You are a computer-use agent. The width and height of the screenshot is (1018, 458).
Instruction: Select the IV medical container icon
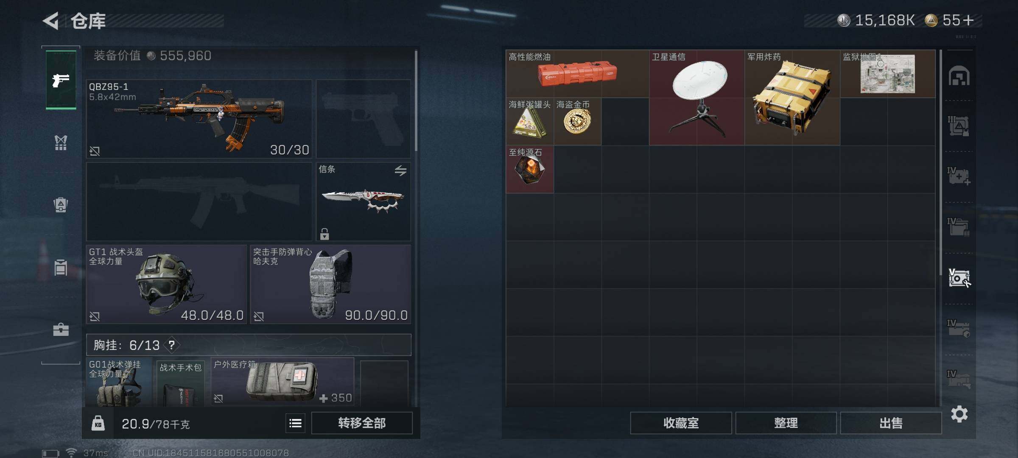[x=959, y=176]
